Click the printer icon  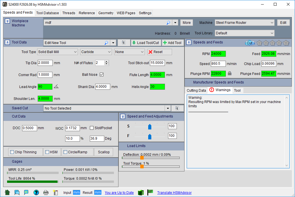pyautogui.click(x=46, y=192)
